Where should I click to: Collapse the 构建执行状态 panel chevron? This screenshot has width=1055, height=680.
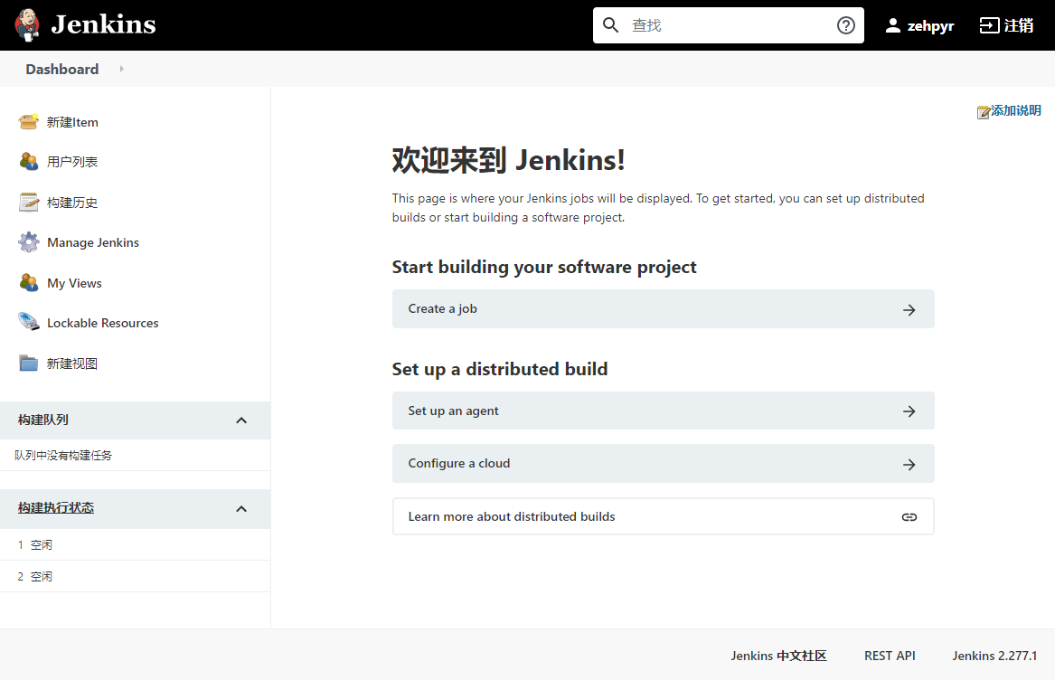[x=241, y=509]
